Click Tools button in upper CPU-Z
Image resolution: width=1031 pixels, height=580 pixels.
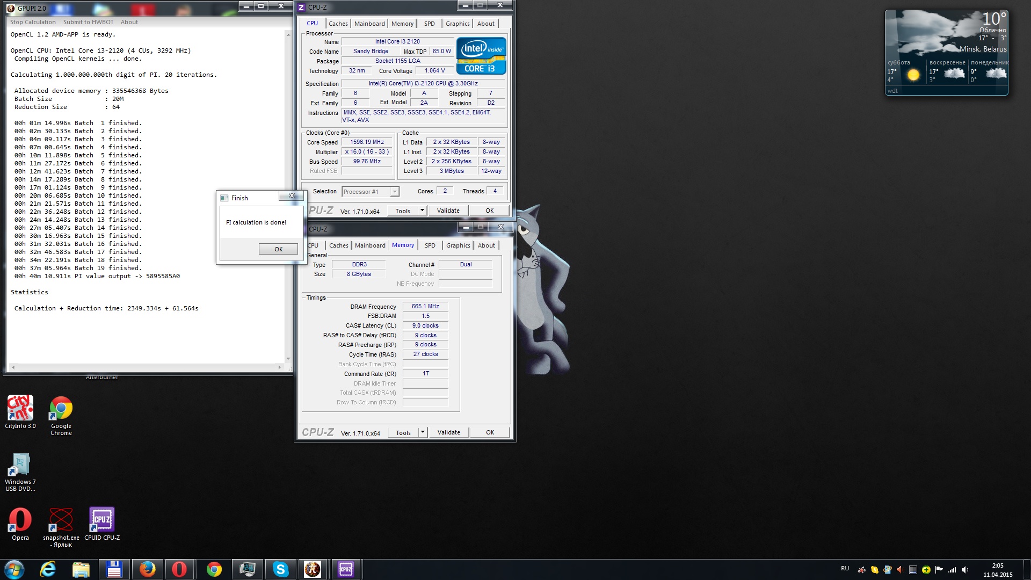point(403,211)
